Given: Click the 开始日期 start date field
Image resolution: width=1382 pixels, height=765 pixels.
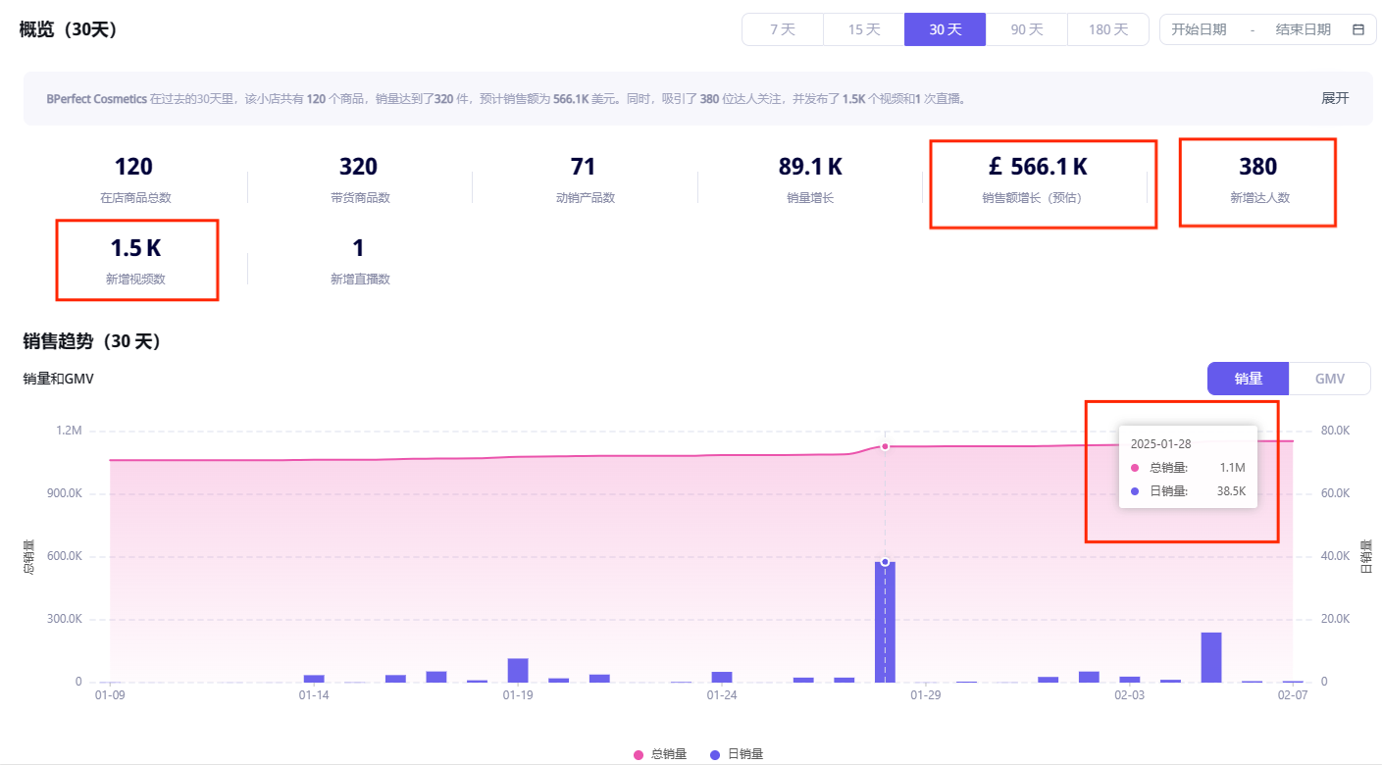Looking at the screenshot, I should tap(1199, 29).
